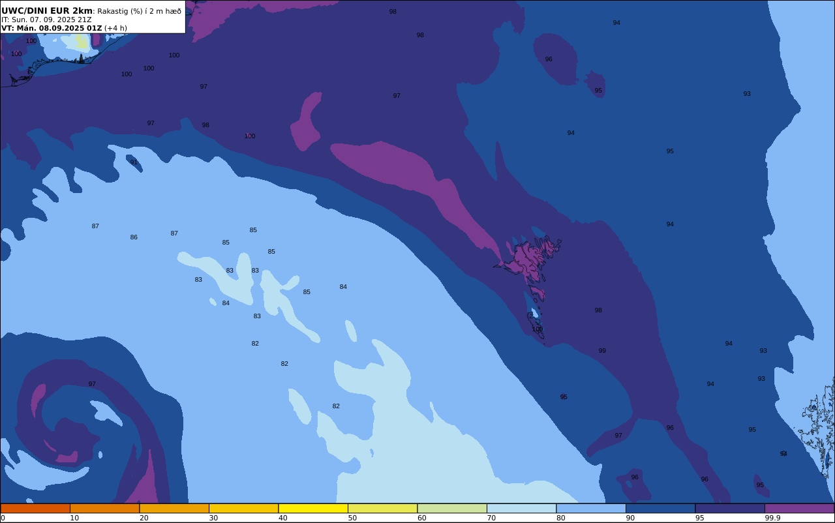
Task: Click the pale green 60–70 legend swatch
Action: 452,508
